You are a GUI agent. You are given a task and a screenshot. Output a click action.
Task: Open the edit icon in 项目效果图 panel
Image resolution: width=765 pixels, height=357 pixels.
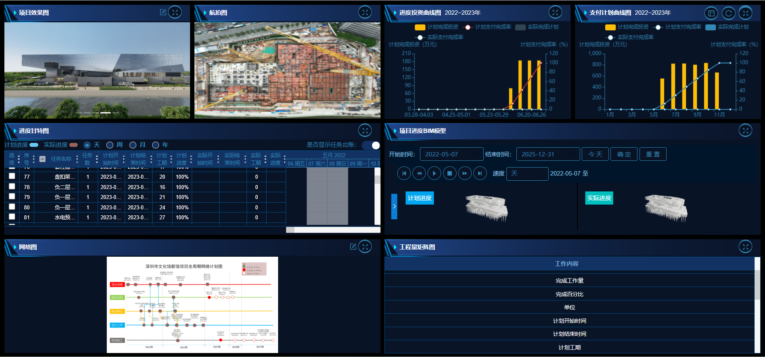pos(163,12)
